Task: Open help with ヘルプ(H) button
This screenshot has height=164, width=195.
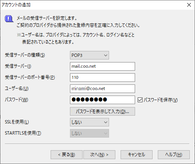Action: 174,155
